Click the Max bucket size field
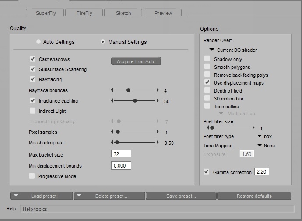 (x=121, y=154)
